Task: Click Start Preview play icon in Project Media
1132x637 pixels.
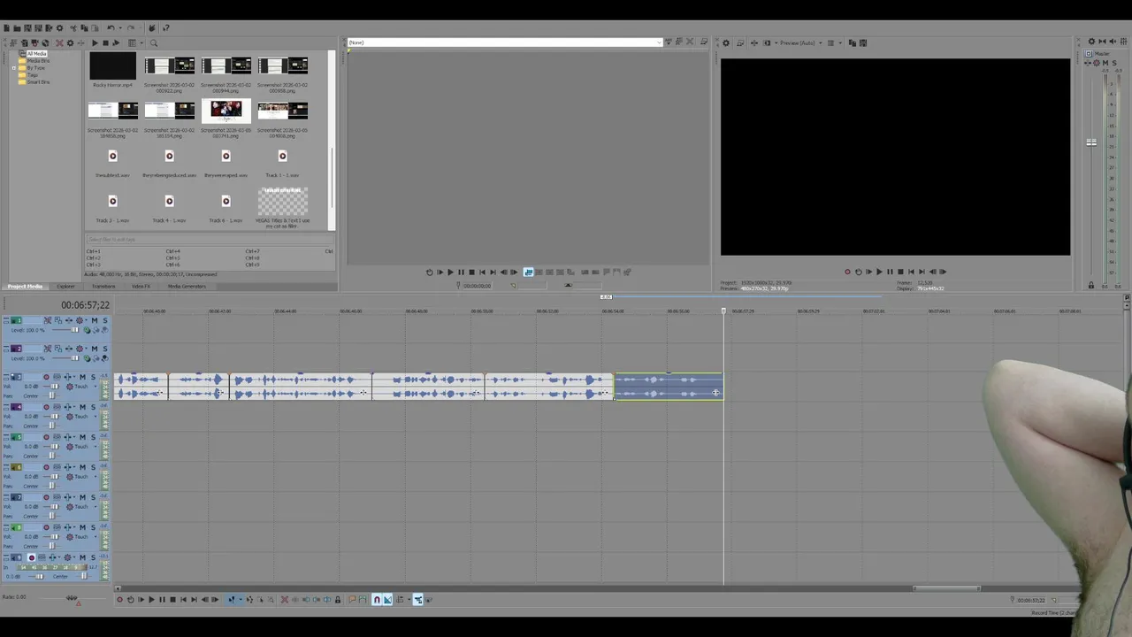Action: 95,43
